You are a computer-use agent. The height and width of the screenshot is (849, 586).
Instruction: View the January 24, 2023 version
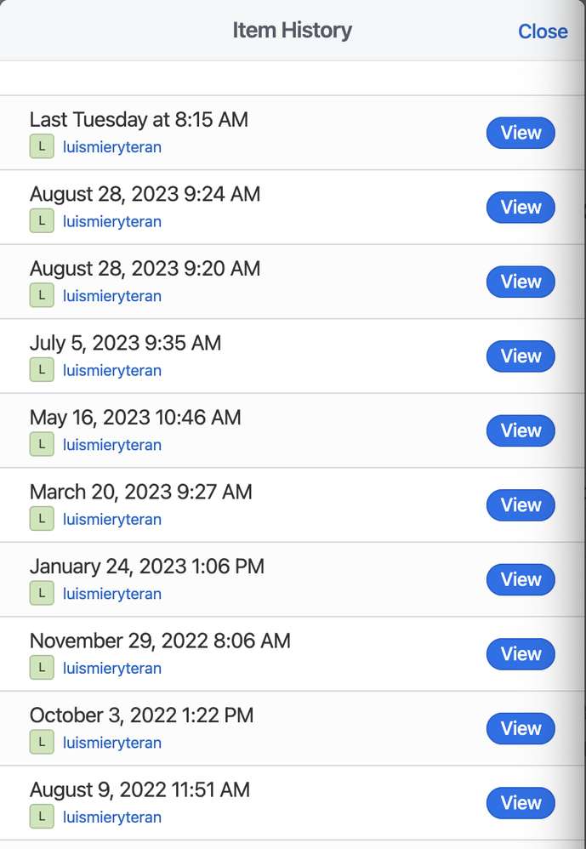point(521,579)
